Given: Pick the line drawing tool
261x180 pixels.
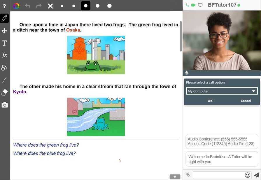Looking at the screenshot, I should 4,80.
